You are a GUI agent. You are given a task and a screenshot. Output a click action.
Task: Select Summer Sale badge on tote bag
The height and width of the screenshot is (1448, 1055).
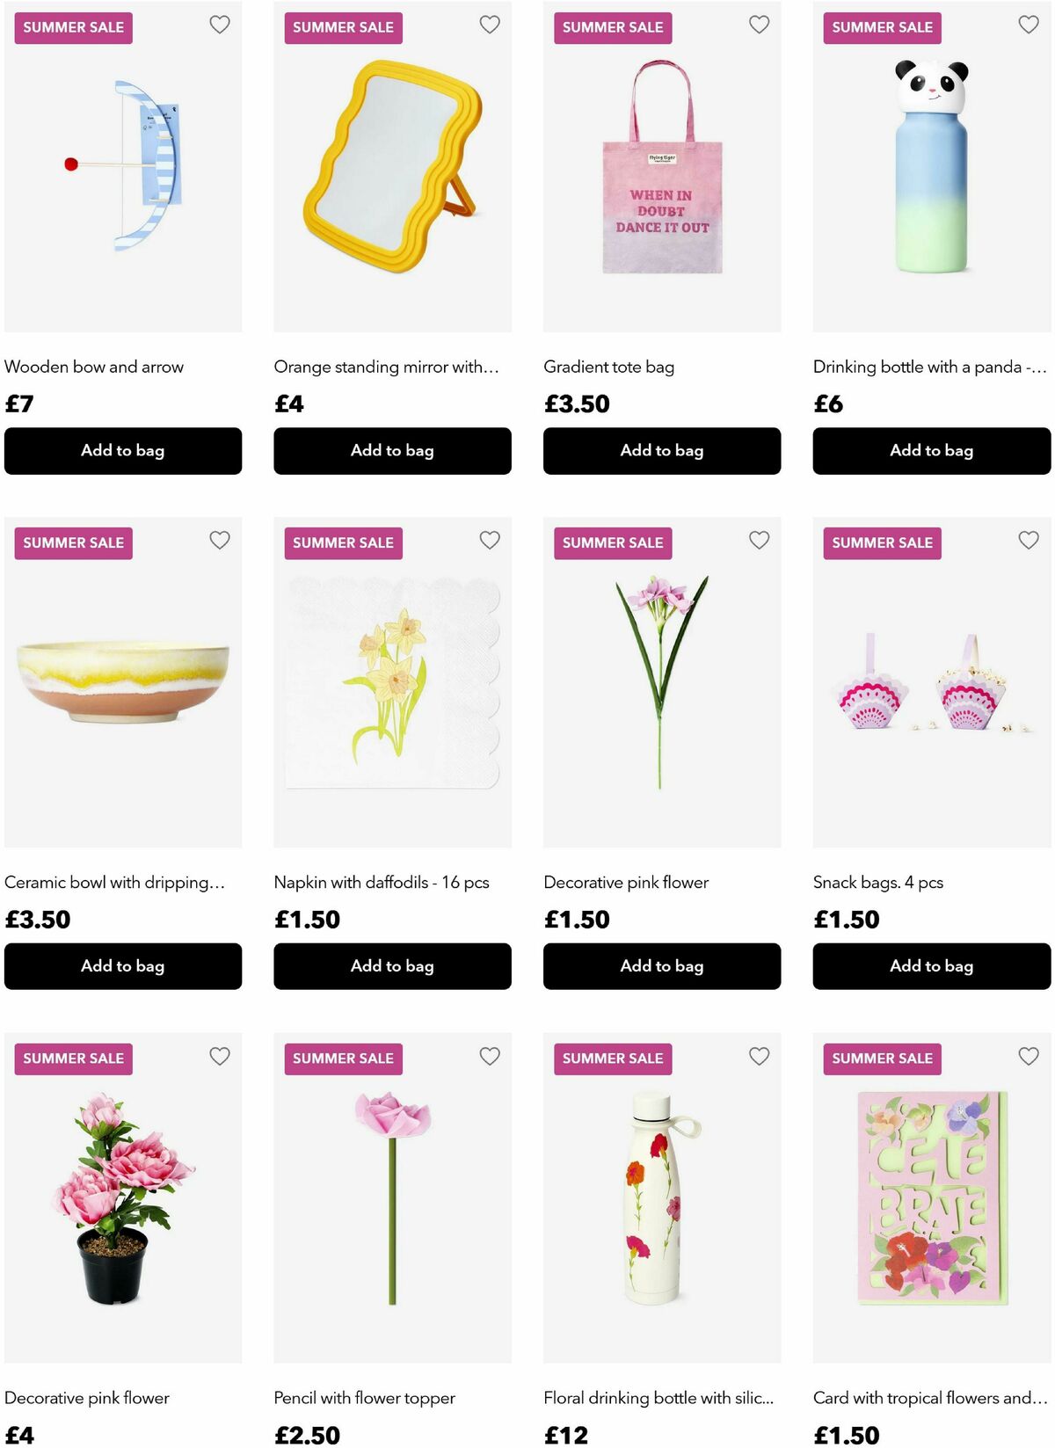click(613, 27)
